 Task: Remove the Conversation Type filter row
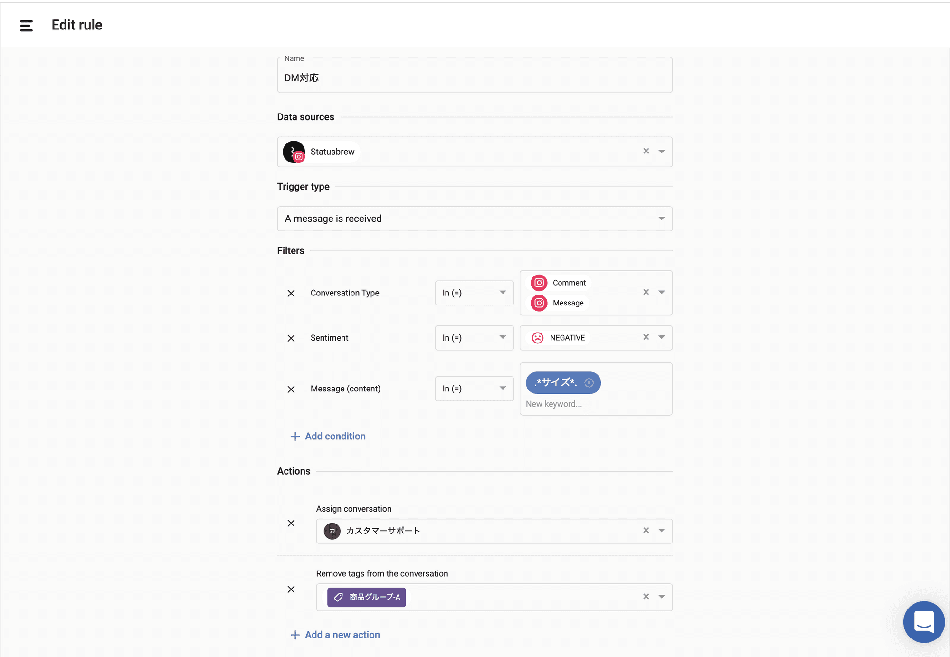coord(291,293)
